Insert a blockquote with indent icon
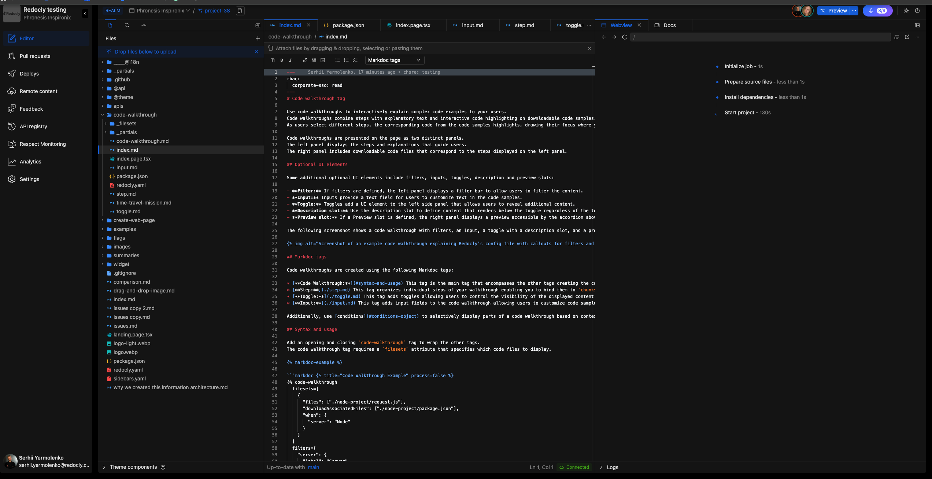Image resolution: width=932 pixels, height=479 pixels. click(314, 60)
